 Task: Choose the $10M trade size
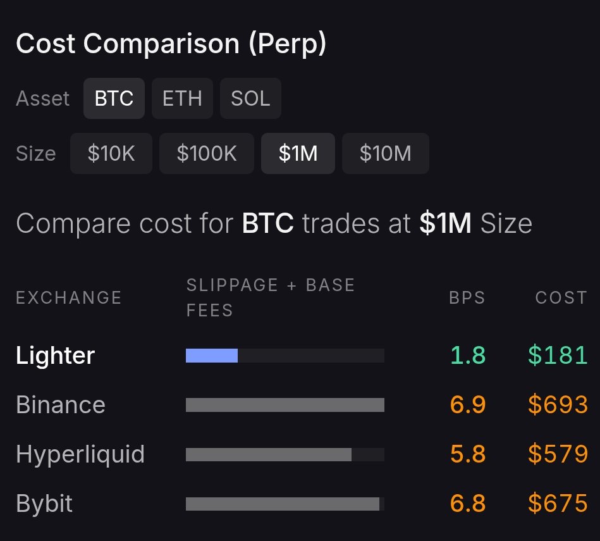click(x=385, y=153)
